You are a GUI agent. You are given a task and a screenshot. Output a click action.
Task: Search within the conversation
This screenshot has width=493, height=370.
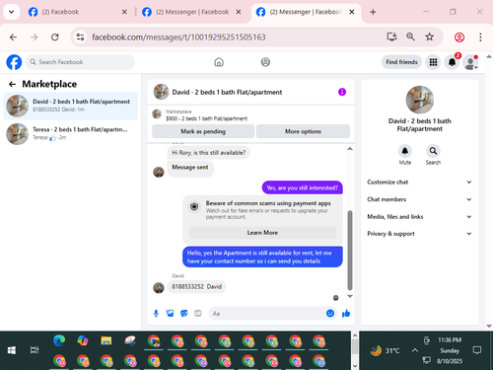coord(433,151)
